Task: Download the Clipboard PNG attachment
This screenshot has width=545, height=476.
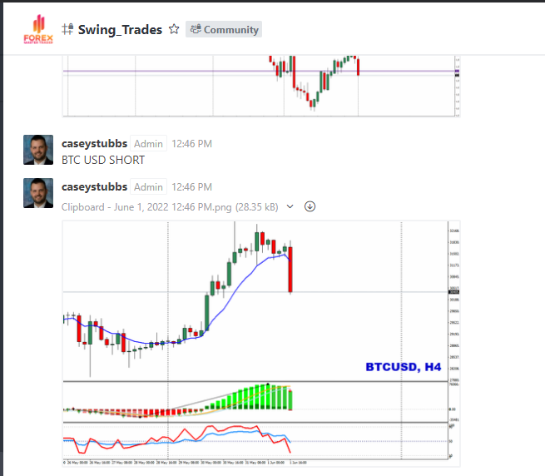Action: (310, 206)
